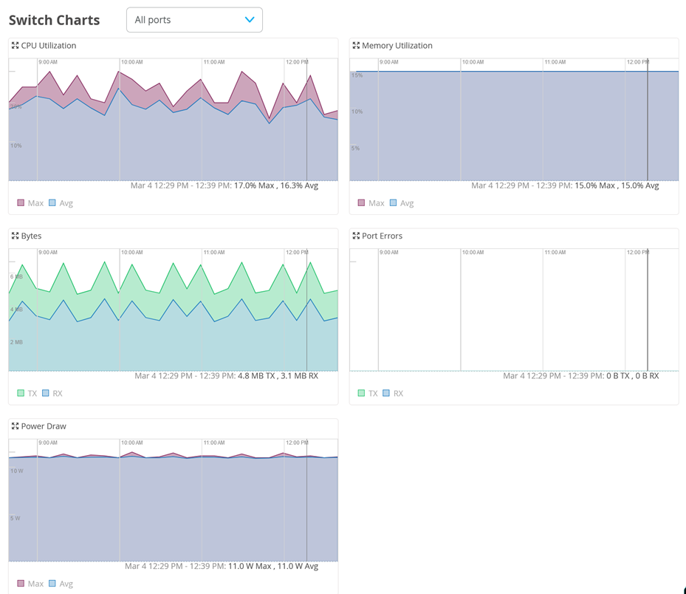Image resolution: width=686 pixels, height=594 pixels.
Task: Toggle Max series in Memory Utilization legend
Action: [370, 203]
